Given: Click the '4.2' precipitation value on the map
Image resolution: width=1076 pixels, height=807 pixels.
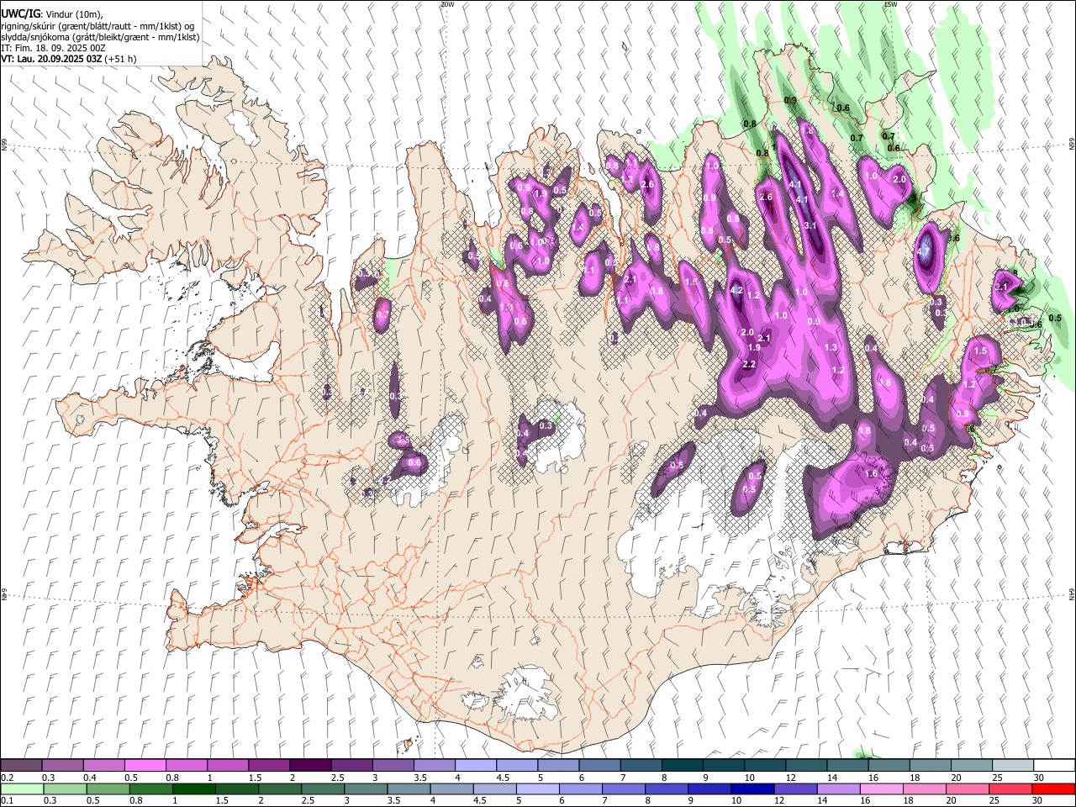Looking at the screenshot, I should point(737,291).
